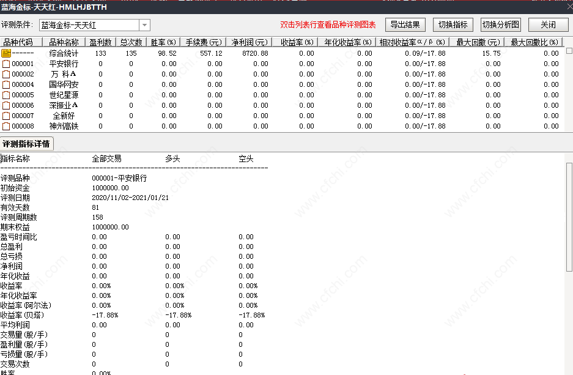Open the 评测条件 dropdown arrow
573x375 pixels.
[x=145, y=25]
